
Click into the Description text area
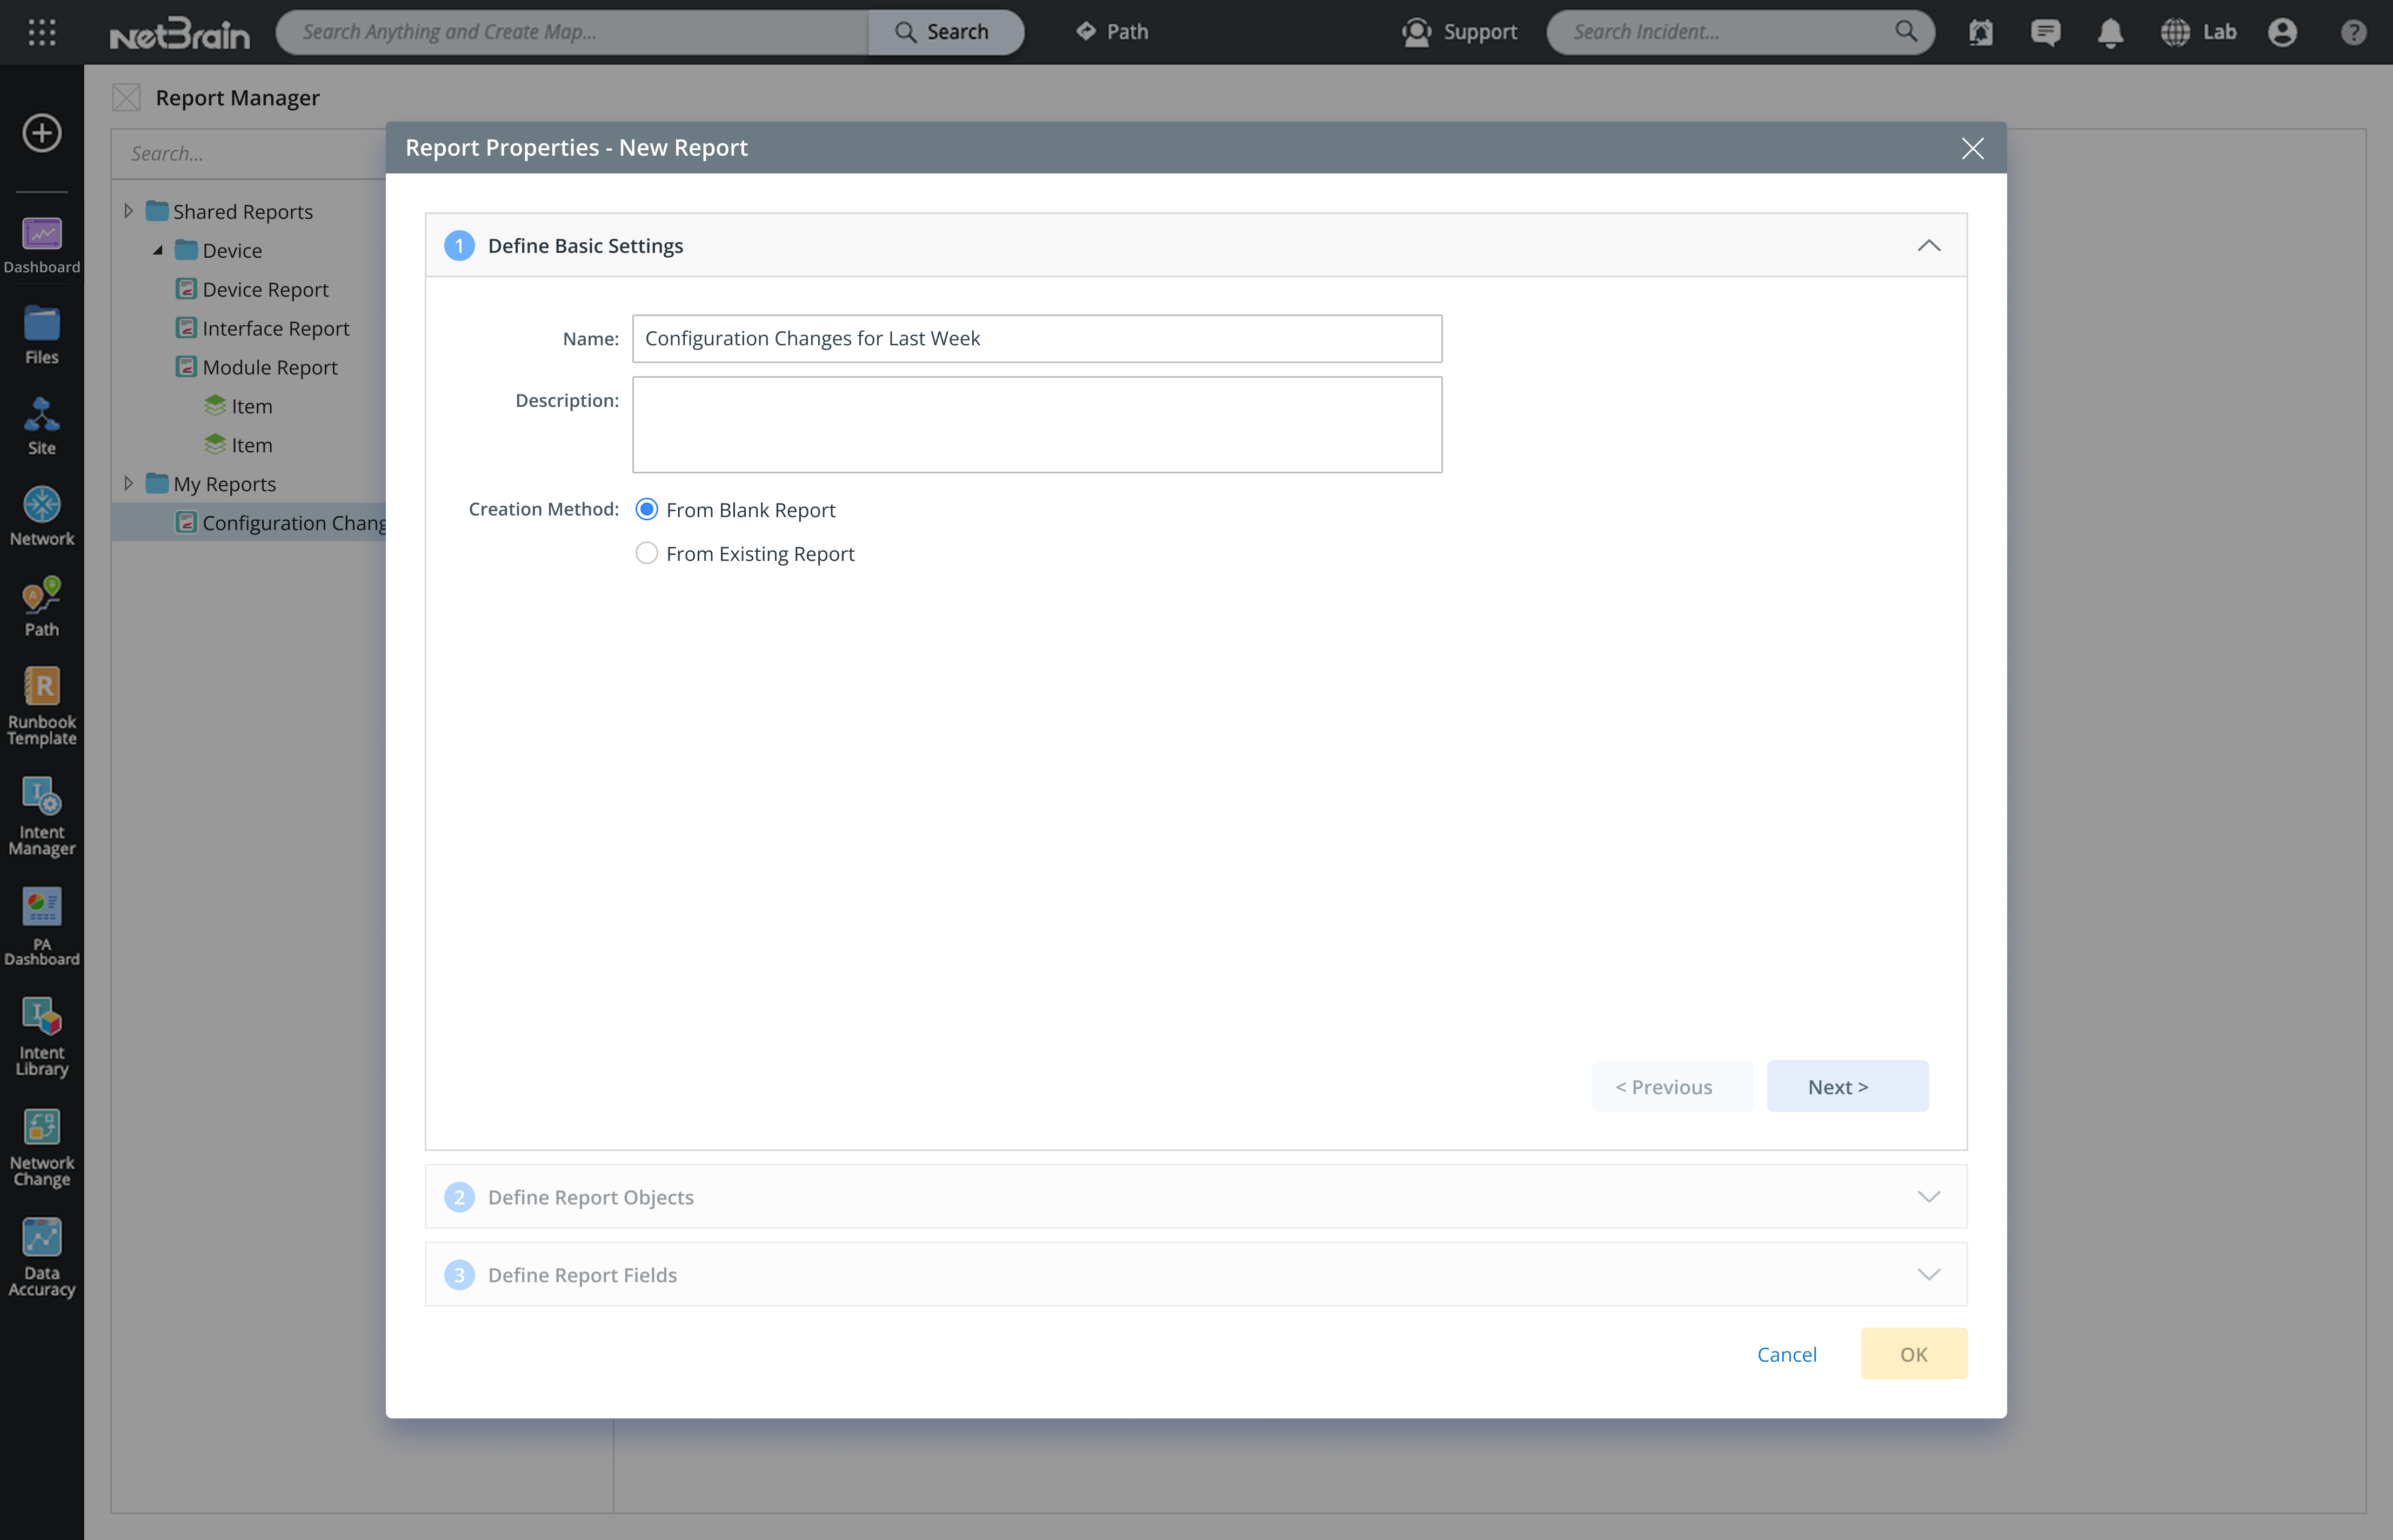pos(1036,424)
